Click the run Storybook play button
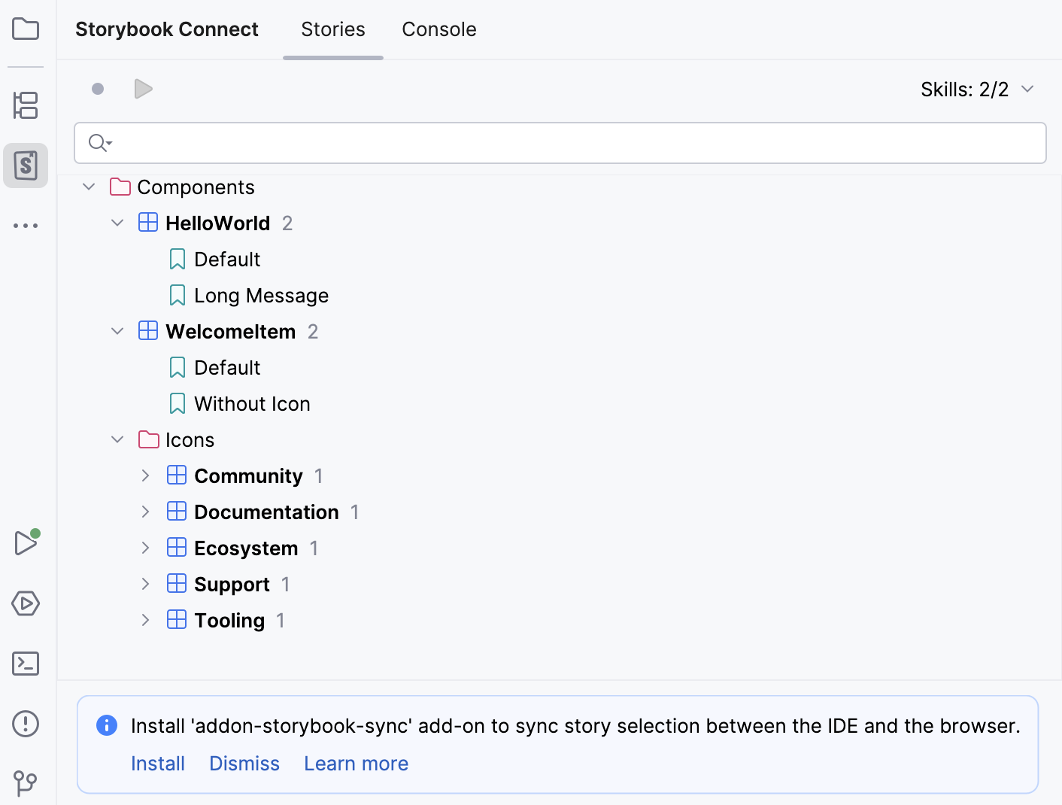 (143, 89)
